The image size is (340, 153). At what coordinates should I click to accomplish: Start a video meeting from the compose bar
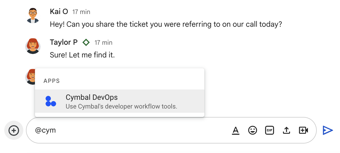click(303, 130)
